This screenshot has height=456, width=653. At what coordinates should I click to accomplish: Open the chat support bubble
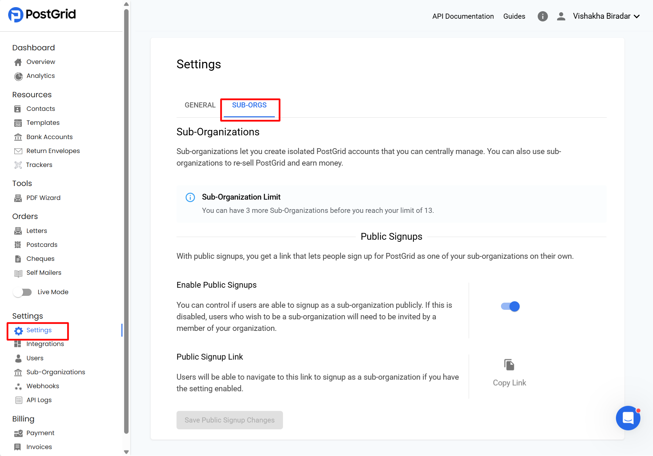628,418
